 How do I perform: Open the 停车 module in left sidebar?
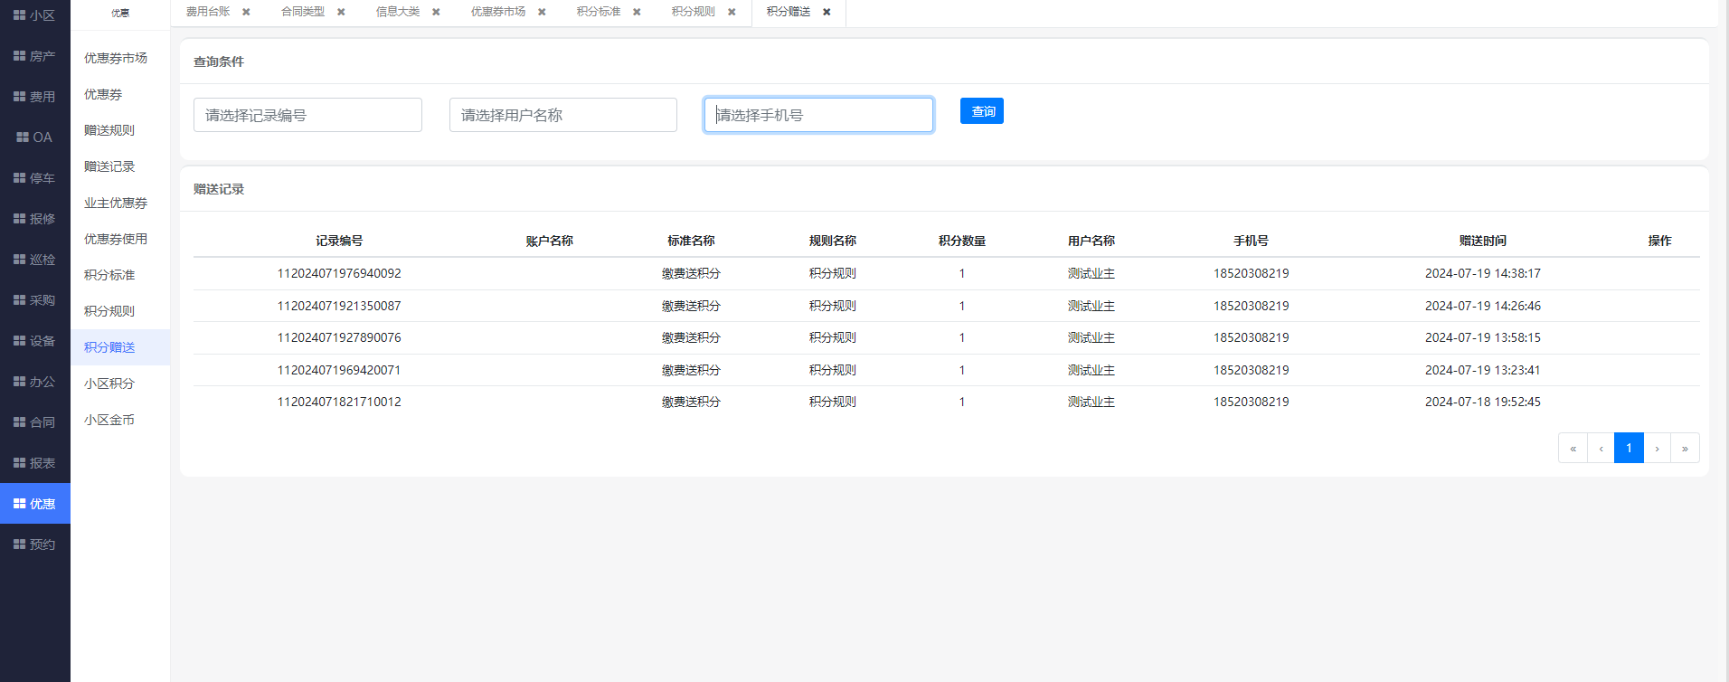tap(34, 178)
